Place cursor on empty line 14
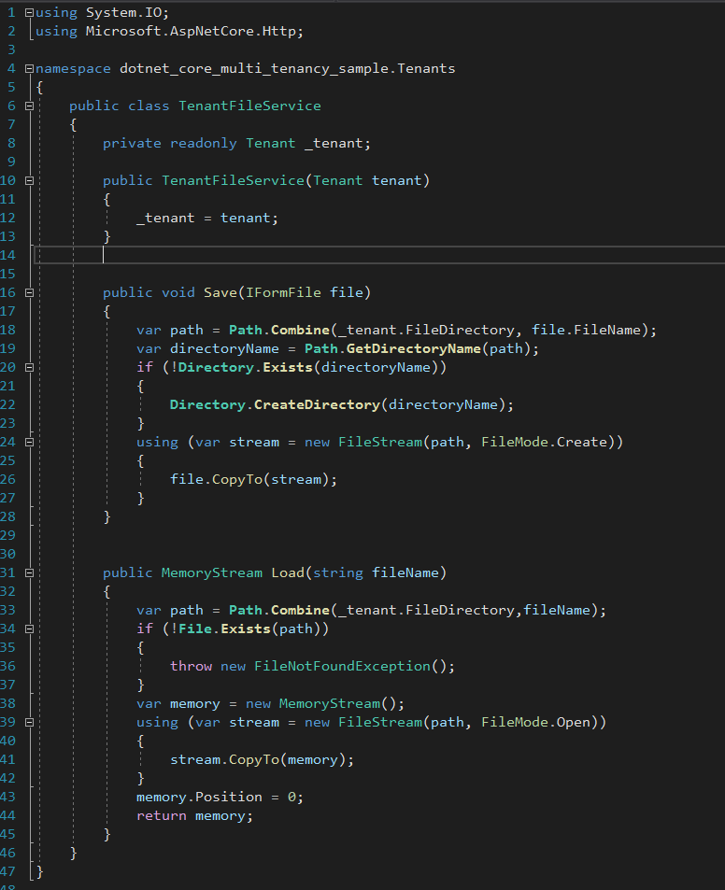Screen dimensions: 725x890 [x=379, y=255]
